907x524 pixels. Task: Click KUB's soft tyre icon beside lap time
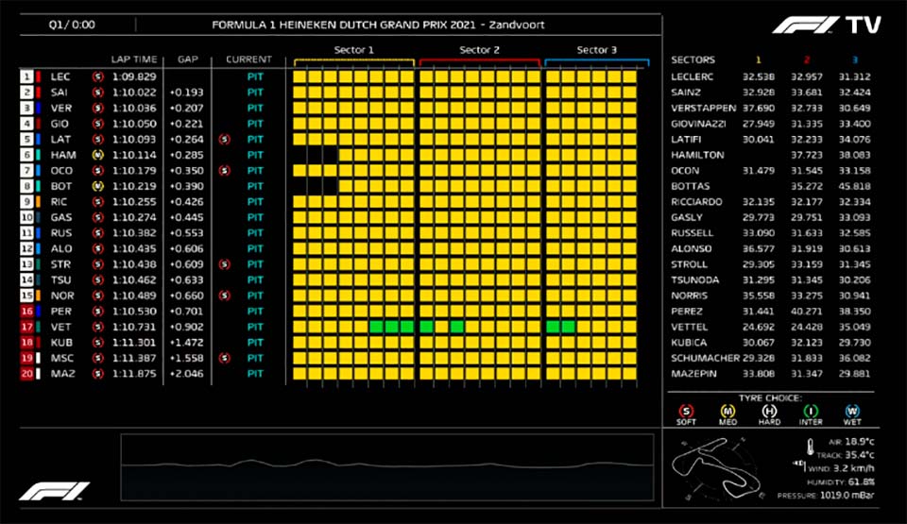pyautogui.click(x=97, y=342)
